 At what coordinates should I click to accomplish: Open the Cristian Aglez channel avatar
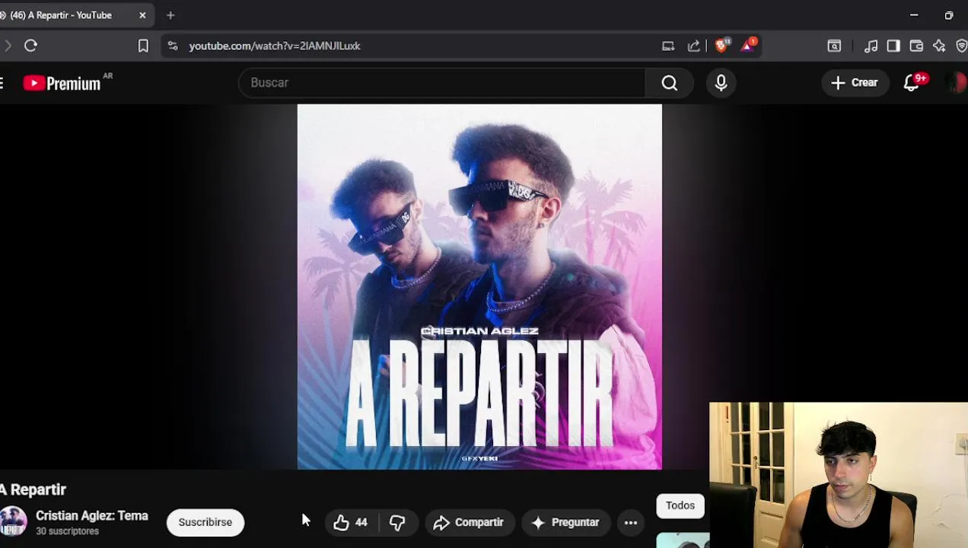tap(13, 522)
